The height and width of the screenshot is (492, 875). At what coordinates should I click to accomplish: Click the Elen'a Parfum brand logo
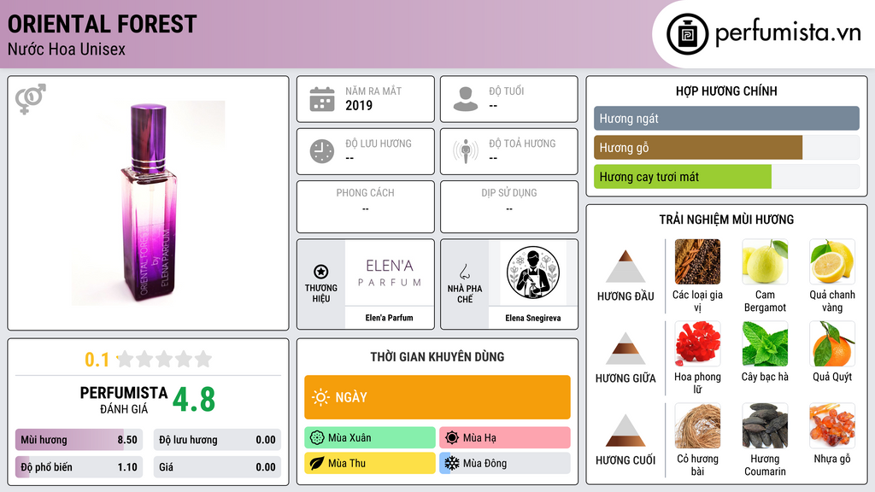click(x=390, y=272)
